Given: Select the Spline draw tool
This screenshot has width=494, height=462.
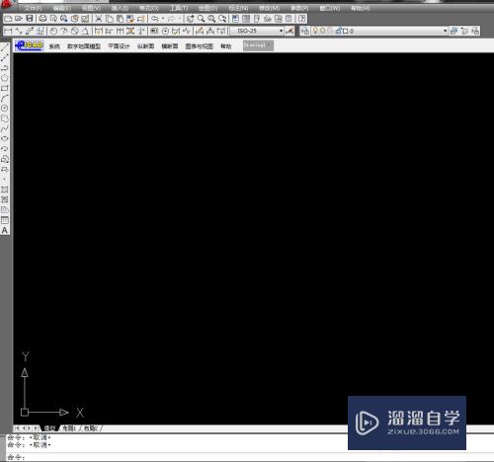Looking at the screenshot, I should tap(5, 128).
